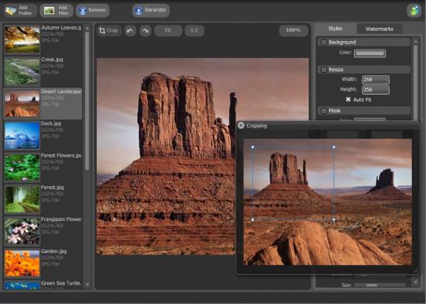Screen dimensions: 426x304
Task: Activate the Crop tool
Action: click(x=108, y=30)
